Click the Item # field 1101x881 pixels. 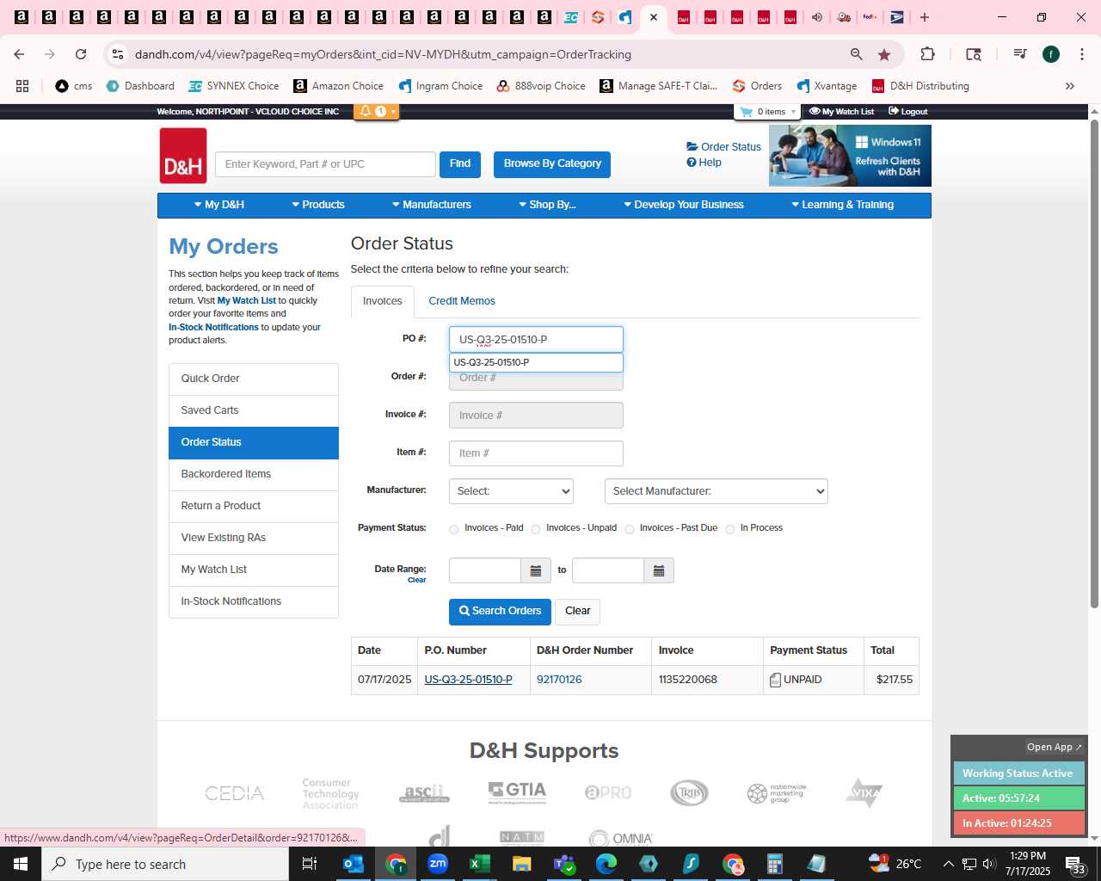(536, 453)
